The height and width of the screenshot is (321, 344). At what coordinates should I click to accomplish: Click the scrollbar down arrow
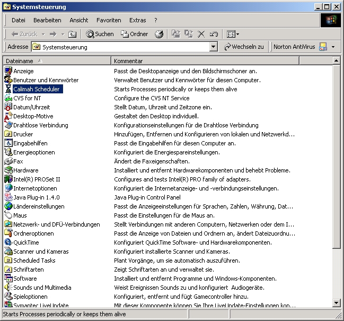(x=336, y=303)
